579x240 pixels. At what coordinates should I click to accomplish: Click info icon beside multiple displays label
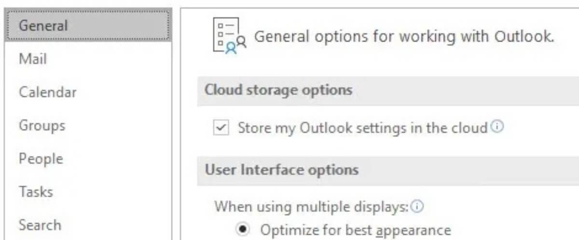(x=417, y=207)
